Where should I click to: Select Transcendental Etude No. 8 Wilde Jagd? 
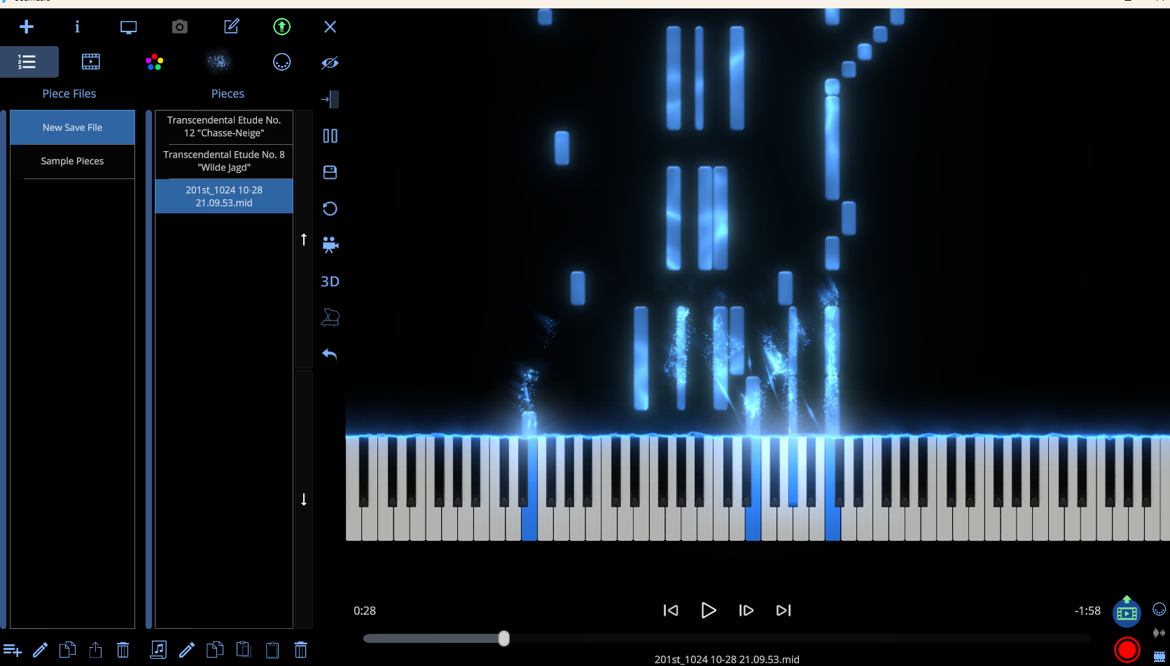click(x=224, y=161)
